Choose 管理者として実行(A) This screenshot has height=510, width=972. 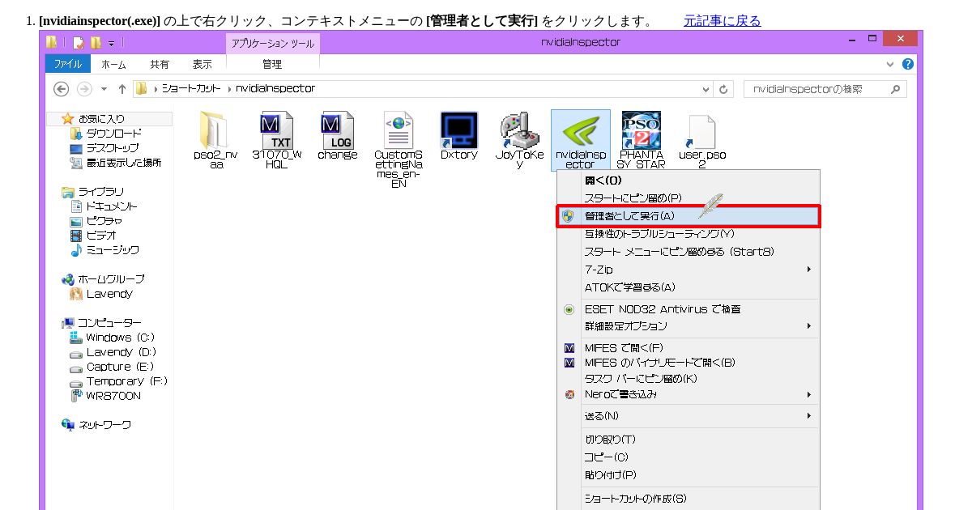tap(688, 216)
